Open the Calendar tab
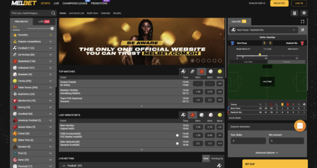The height and width of the screenshot is (168, 317). (105, 13)
